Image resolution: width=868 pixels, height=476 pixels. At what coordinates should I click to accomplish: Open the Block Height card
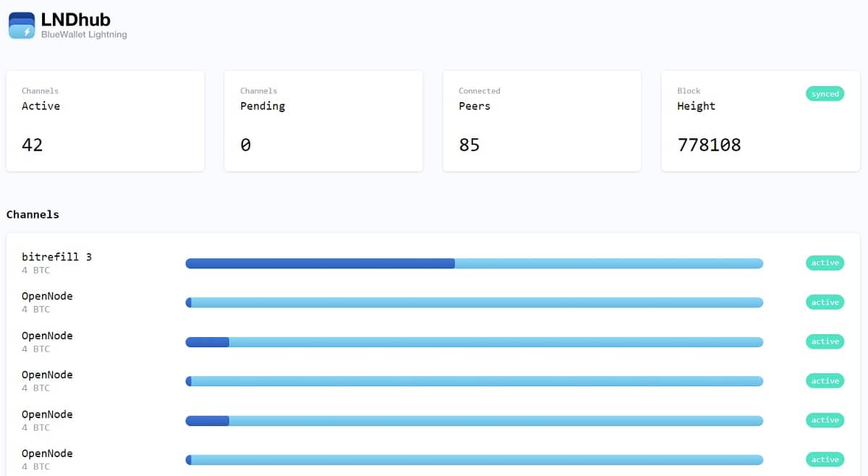tap(760, 121)
